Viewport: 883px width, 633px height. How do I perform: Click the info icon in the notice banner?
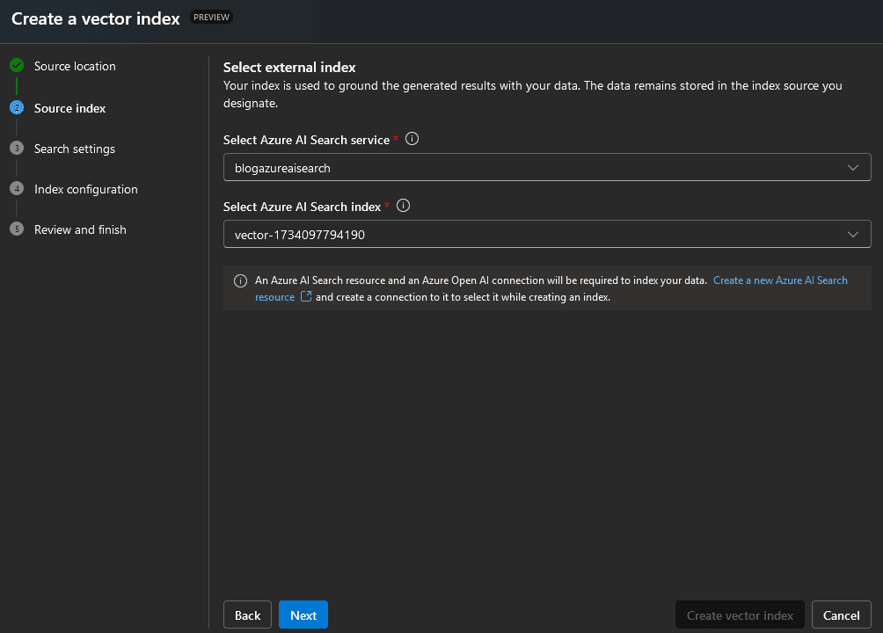coord(239,280)
